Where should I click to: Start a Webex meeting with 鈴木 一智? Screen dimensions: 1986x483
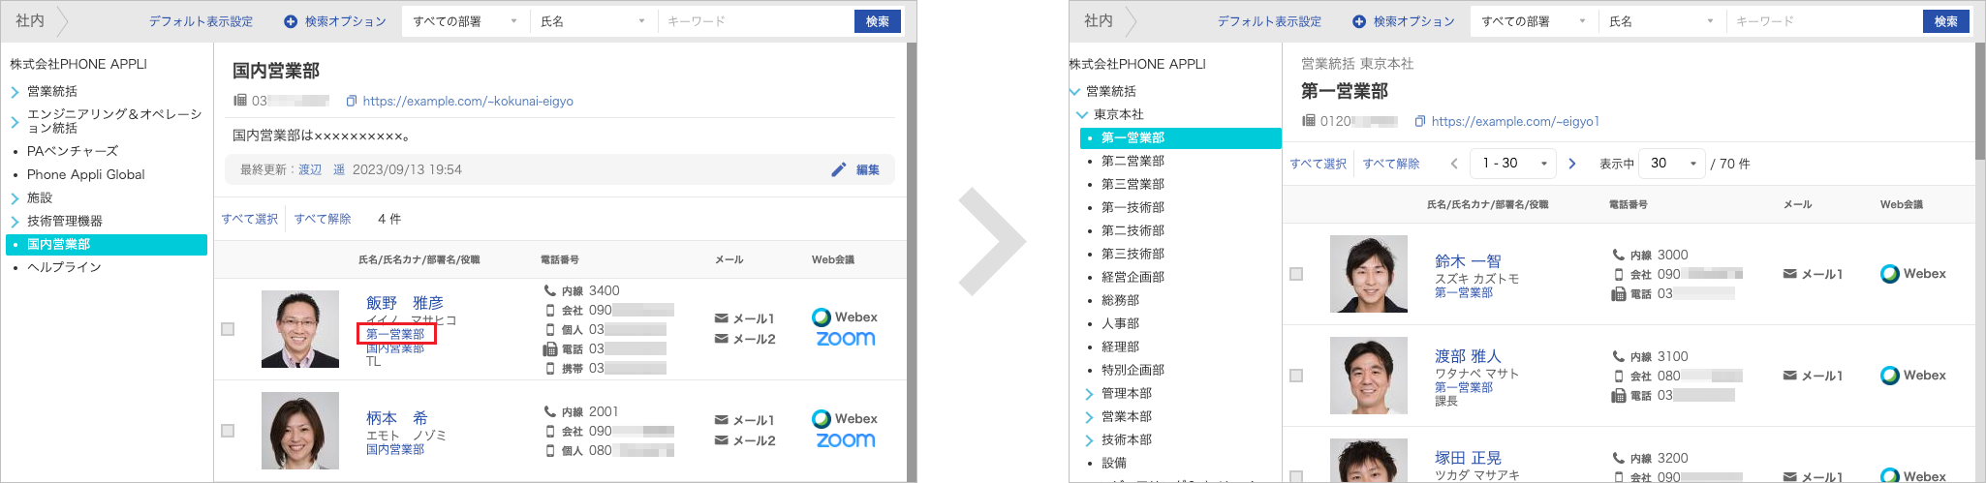pyautogui.click(x=1913, y=274)
